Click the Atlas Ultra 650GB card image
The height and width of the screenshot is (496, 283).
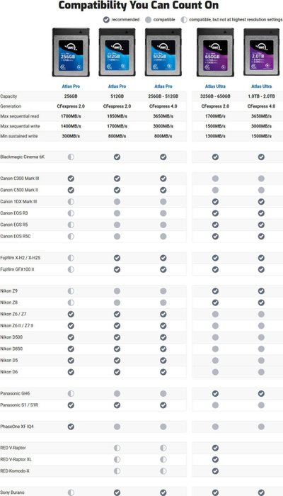[215, 52]
